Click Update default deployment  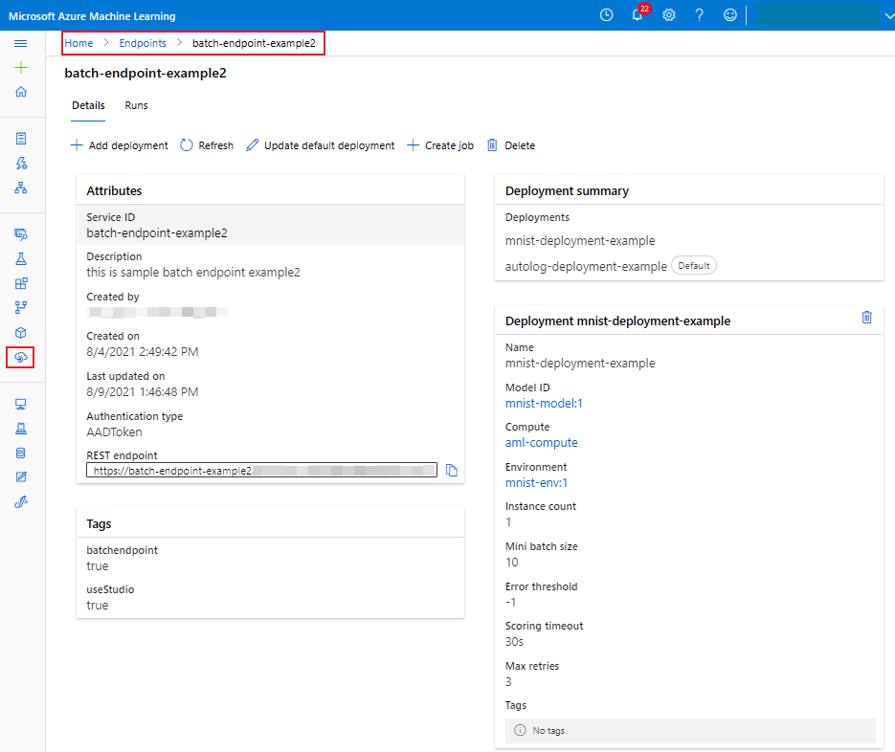321,145
